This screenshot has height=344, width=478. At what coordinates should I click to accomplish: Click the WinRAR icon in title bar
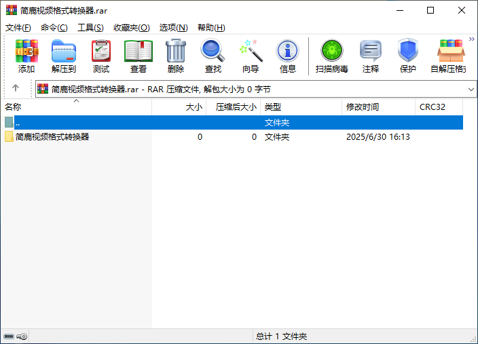(x=12, y=10)
